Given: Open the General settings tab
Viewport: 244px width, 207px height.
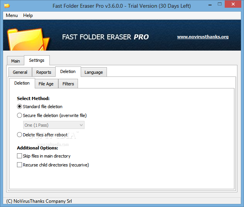Looking at the screenshot, I should pyautogui.click(x=20, y=72).
